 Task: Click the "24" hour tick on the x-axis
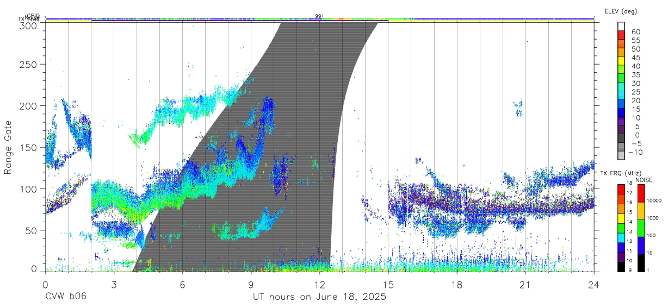coord(594,284)
